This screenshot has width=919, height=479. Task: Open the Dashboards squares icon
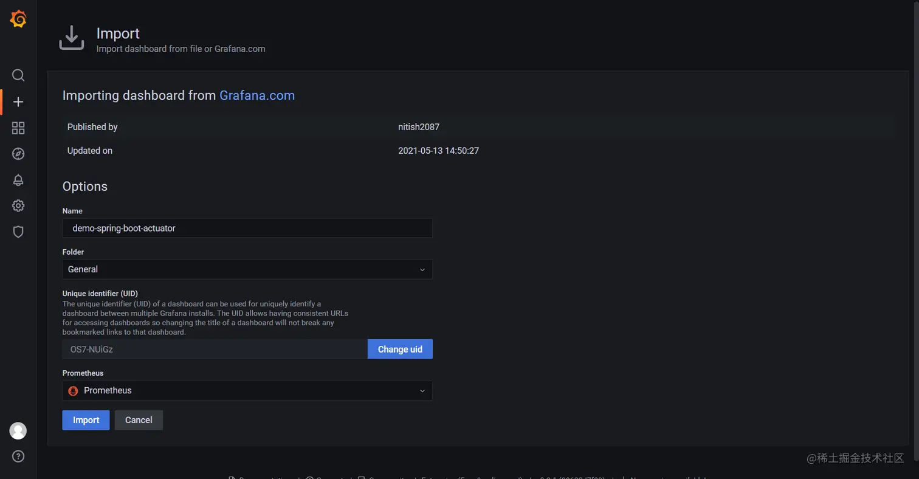18,128
